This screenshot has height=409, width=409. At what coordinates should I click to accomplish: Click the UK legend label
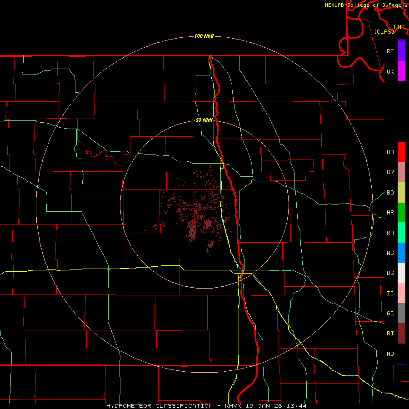click(390, 71)
